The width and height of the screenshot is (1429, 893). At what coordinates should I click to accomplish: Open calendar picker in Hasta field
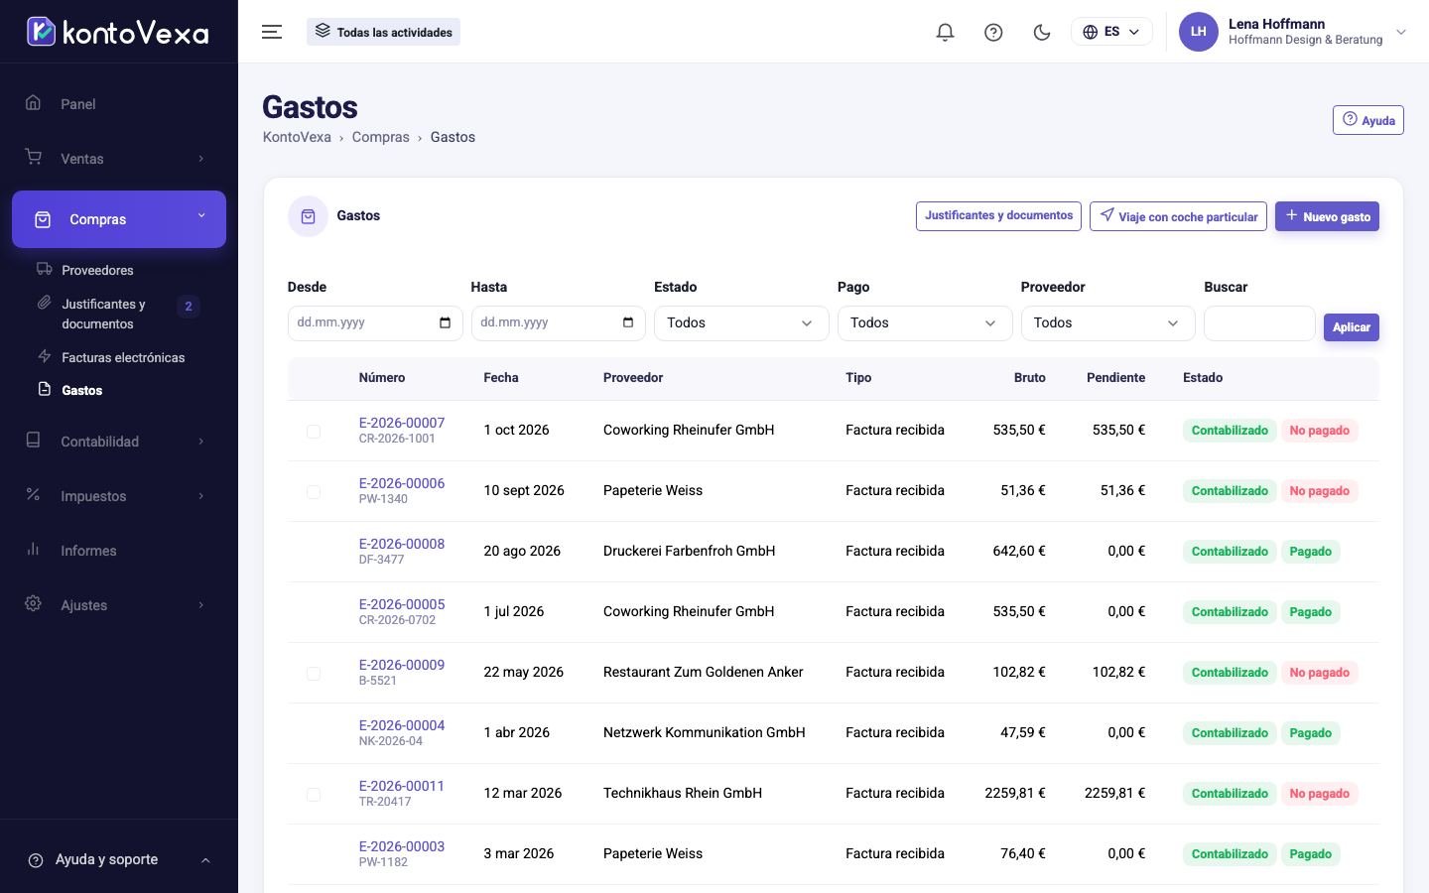tap(628, 322)
